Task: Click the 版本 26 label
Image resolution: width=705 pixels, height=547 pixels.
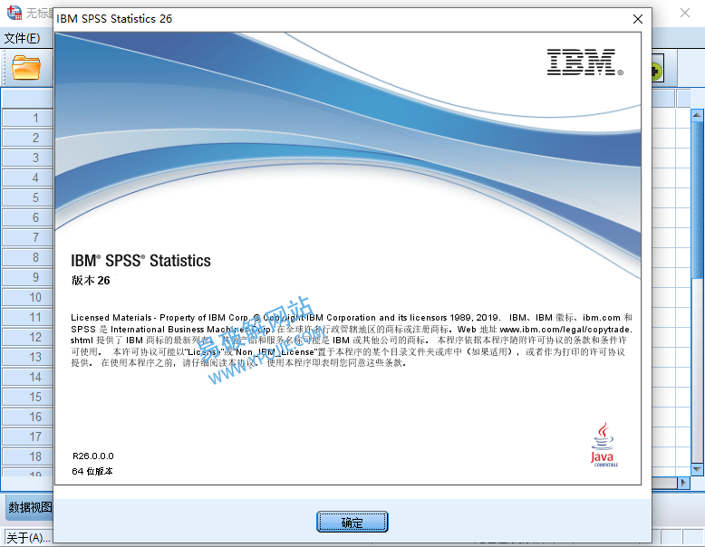Action: 91,281
